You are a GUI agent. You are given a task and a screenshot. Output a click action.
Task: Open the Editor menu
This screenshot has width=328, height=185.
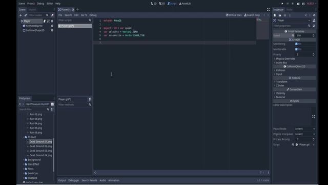(x=50, y=4)
